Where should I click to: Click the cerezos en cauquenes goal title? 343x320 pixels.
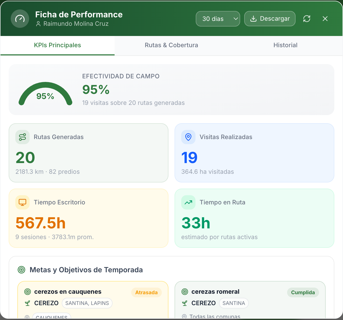point(68,292)
